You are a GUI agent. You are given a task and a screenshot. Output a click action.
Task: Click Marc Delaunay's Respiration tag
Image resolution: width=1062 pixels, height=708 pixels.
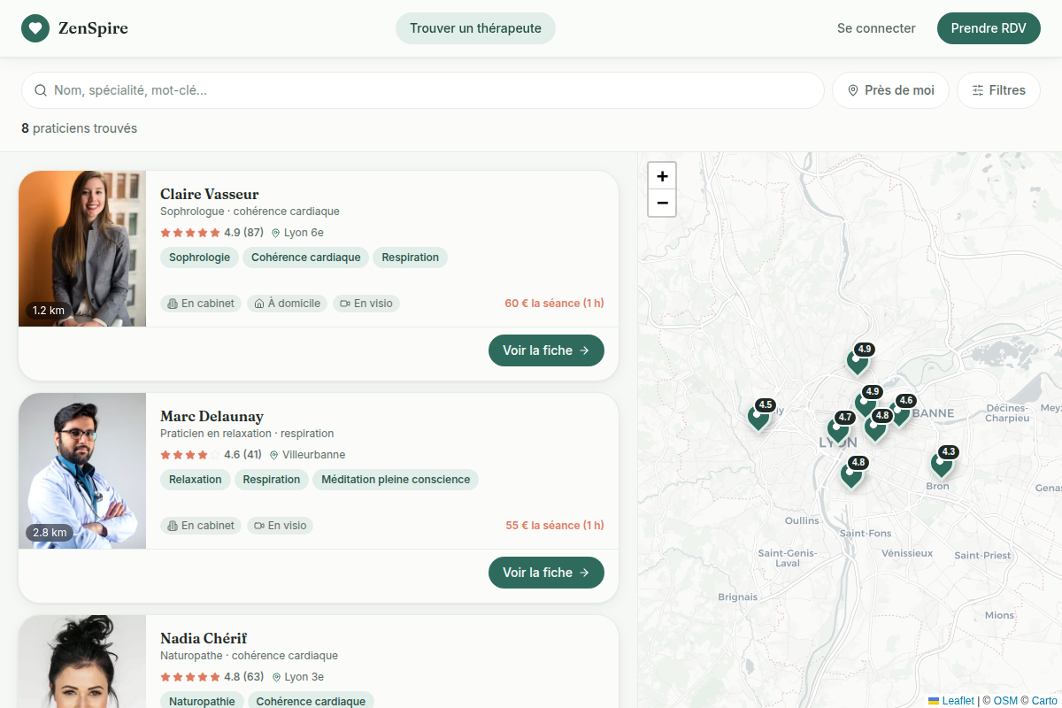pos(272,480)
